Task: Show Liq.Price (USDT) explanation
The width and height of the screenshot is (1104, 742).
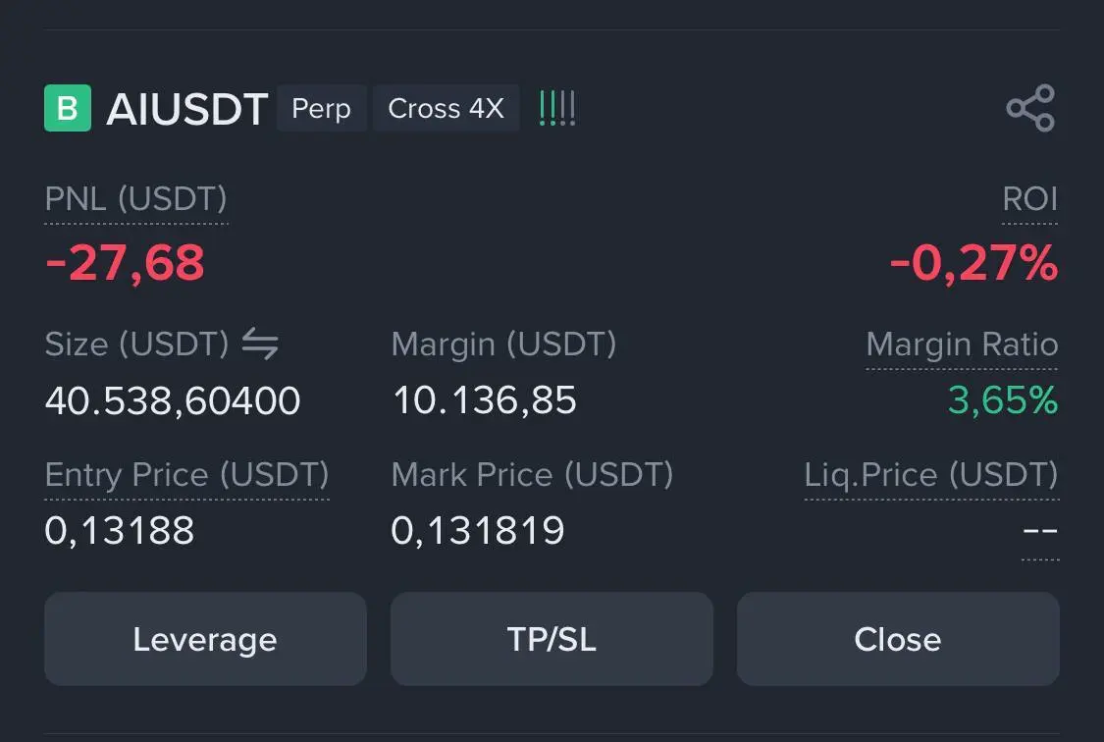Action: pos(931,475)
